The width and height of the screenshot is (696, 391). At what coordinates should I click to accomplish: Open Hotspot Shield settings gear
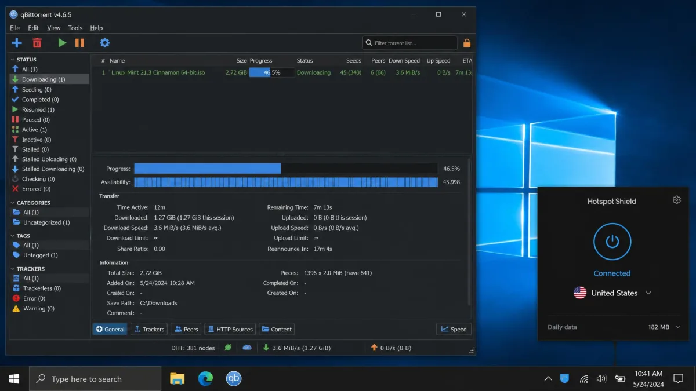click(x=676, y=200)
